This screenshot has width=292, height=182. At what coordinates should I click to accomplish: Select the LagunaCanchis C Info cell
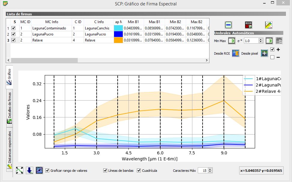[x=99, y=28]
